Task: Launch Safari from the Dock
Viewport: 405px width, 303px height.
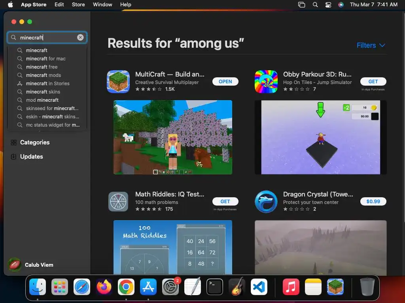Action: click(82, 287)
